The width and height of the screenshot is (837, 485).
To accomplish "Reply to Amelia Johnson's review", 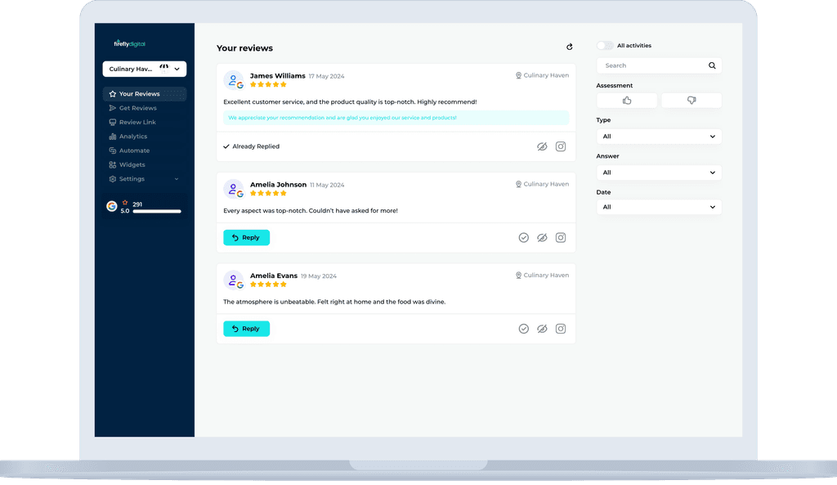I will pos(246,237).
